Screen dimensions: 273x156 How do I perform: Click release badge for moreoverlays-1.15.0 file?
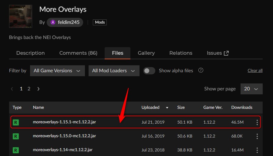[x=16, y=136]
